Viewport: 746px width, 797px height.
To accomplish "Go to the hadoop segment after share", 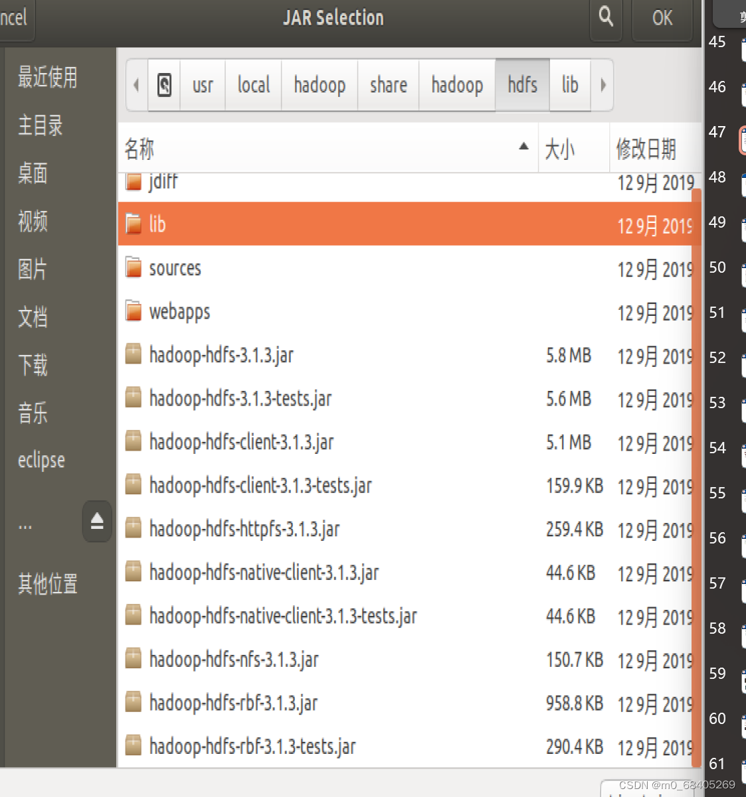I will point(457,85).
